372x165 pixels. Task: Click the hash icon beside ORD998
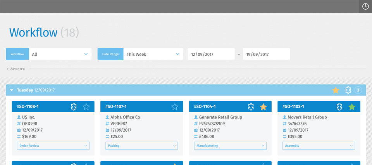pyautogui.click(x=19, y=124)
